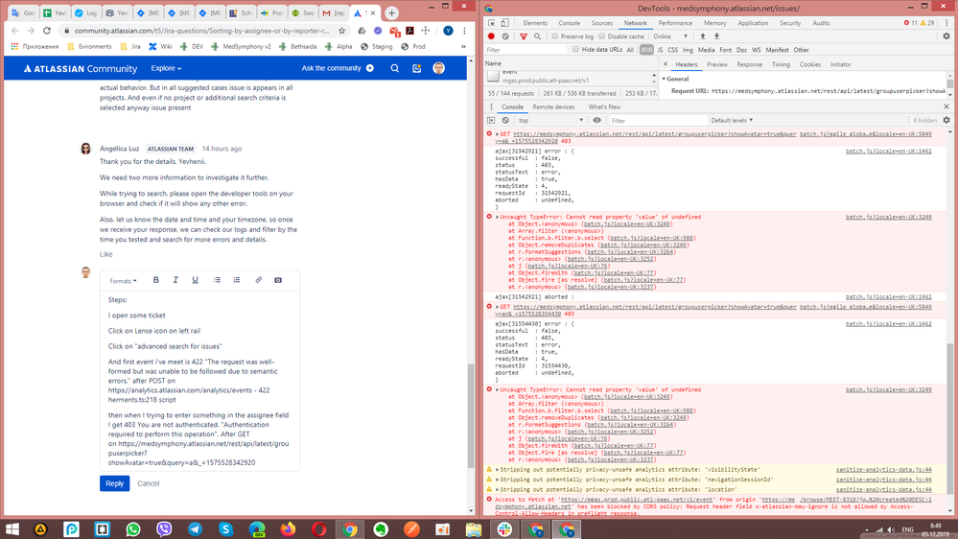Open network search with magnifier icon
The width and height of the screenshot is (958, 539).
pyautogui.click(x=538, y=36)
